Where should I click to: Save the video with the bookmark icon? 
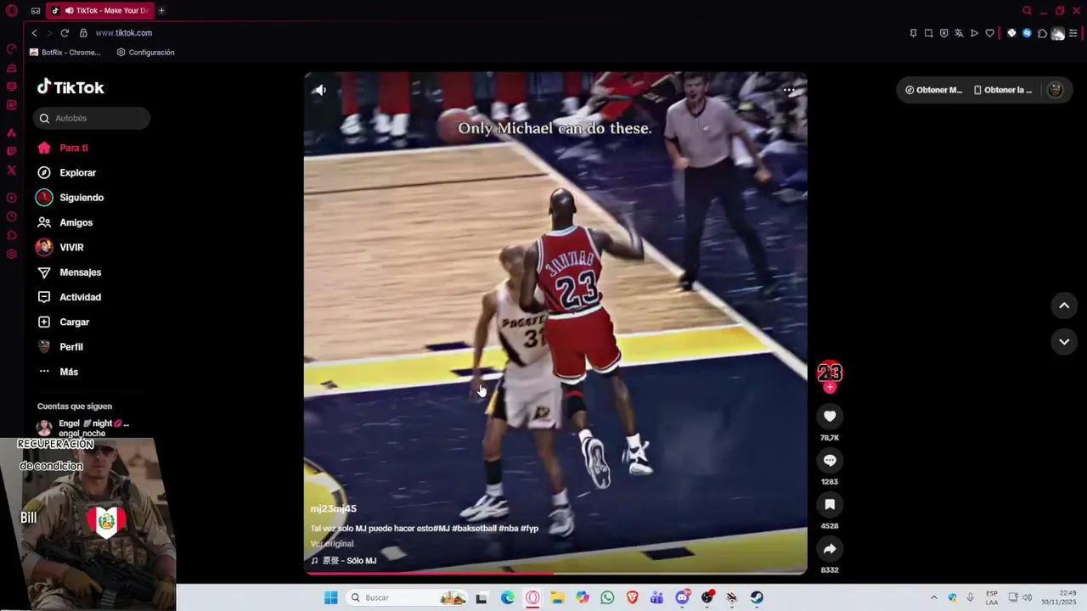[x=830, y=504]
